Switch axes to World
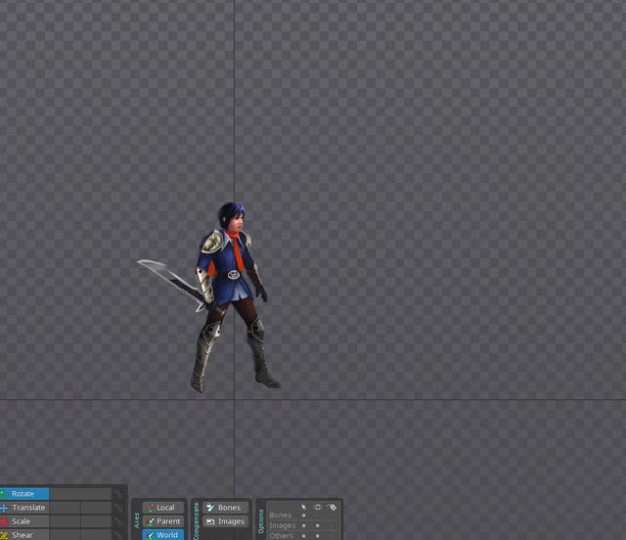The image size is (626, 540). coord(163,535)
